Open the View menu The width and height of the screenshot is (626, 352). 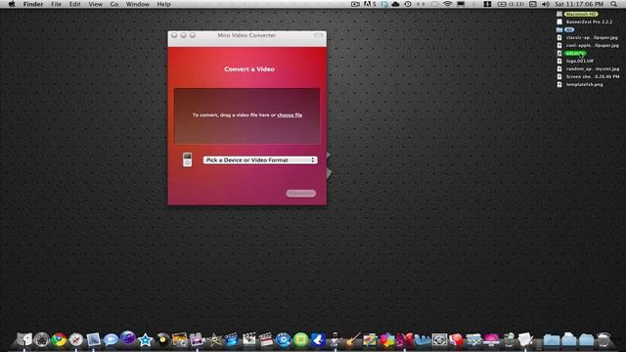(x=96, y=4)
